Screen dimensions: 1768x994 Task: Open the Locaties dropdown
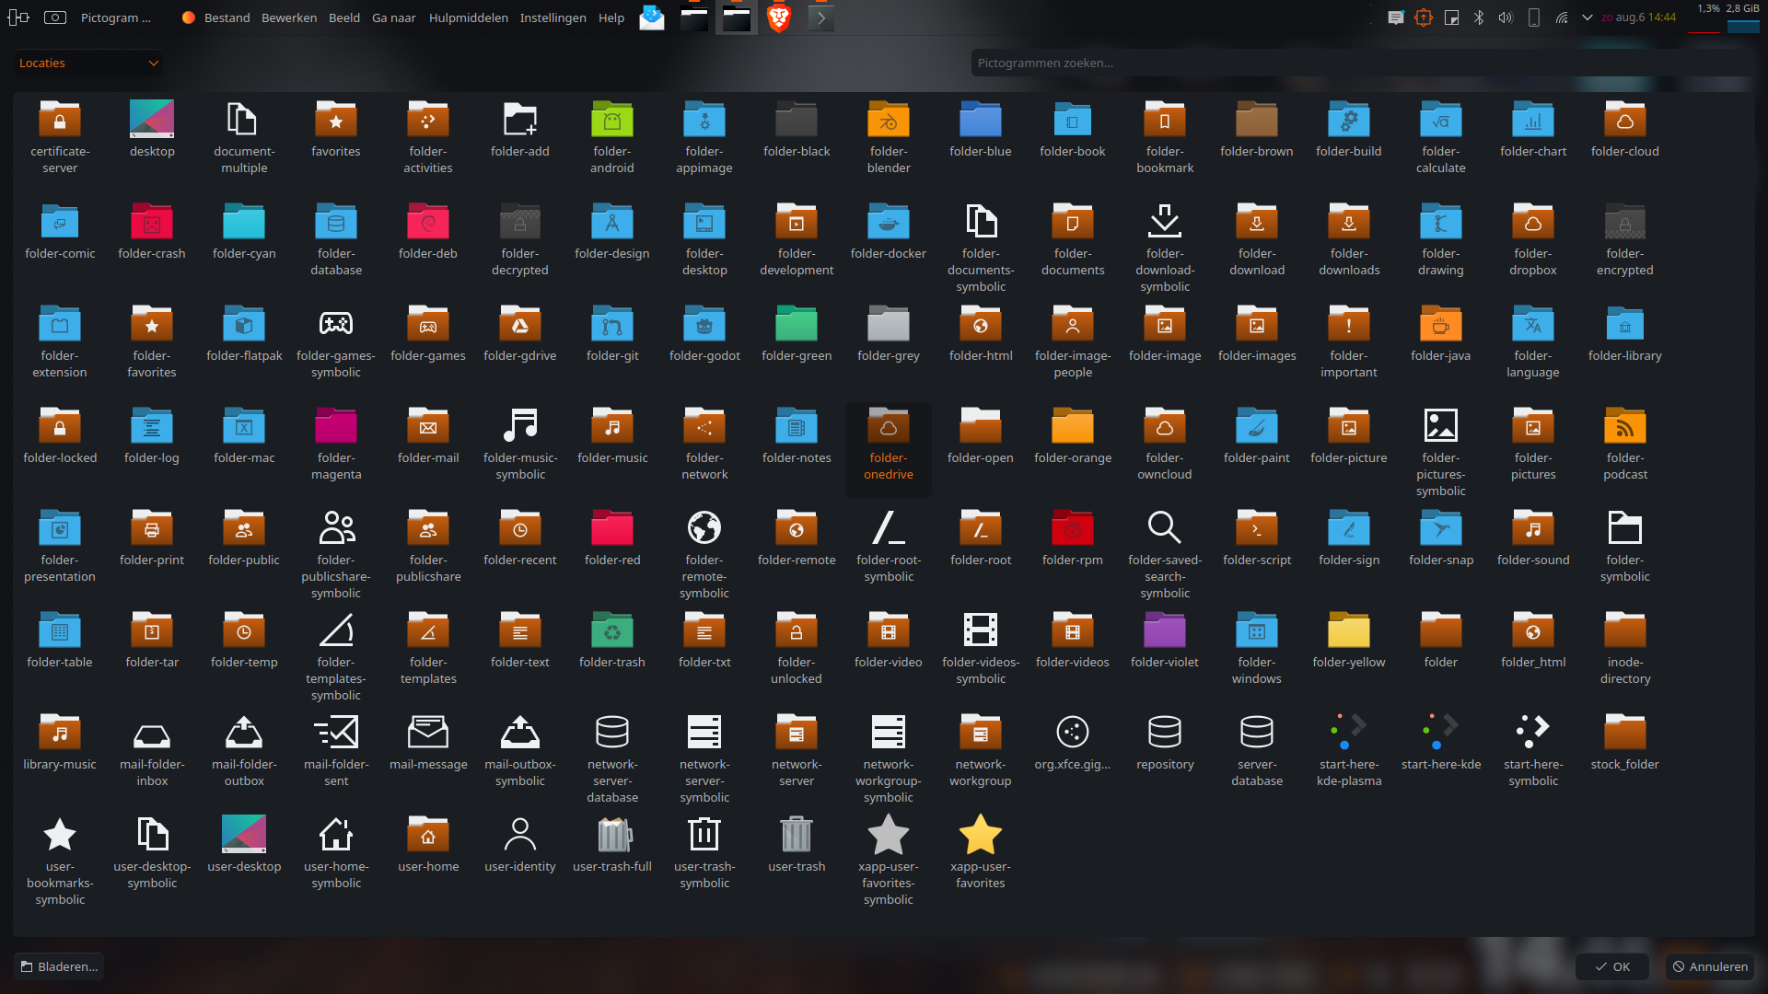click(x=88, y=64)
